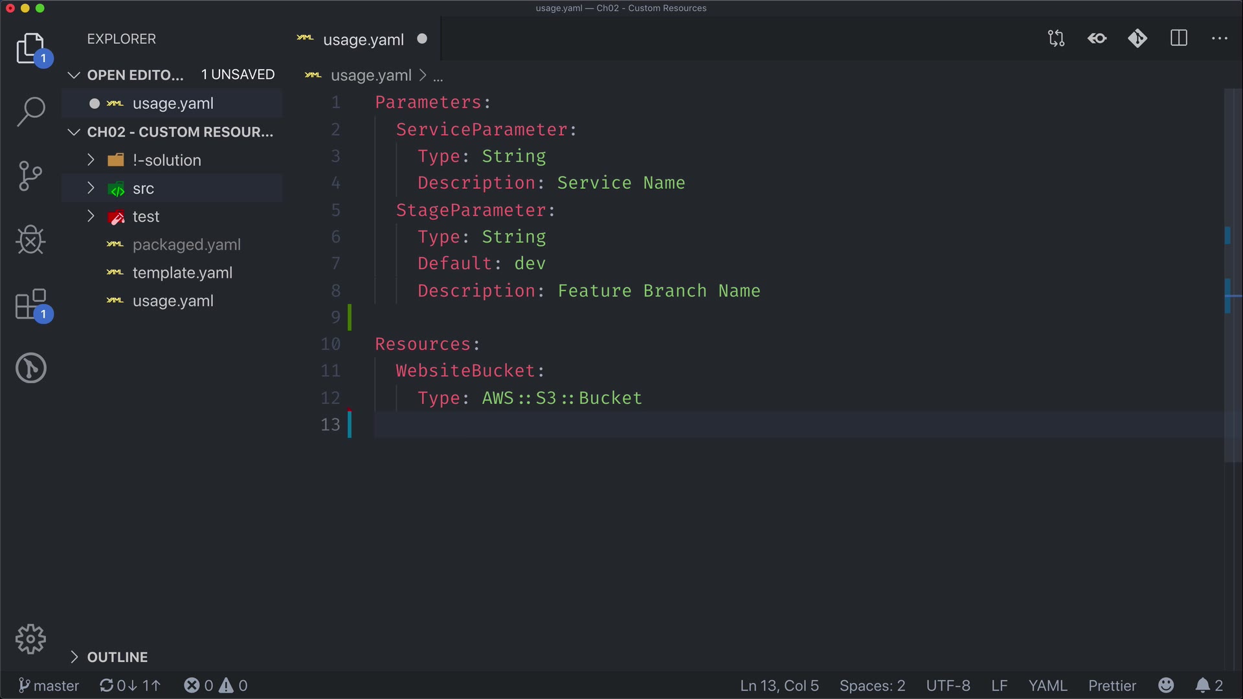Expand the src folder
The height and width of the screenshot is (699, 1243).
click(143, 188)
